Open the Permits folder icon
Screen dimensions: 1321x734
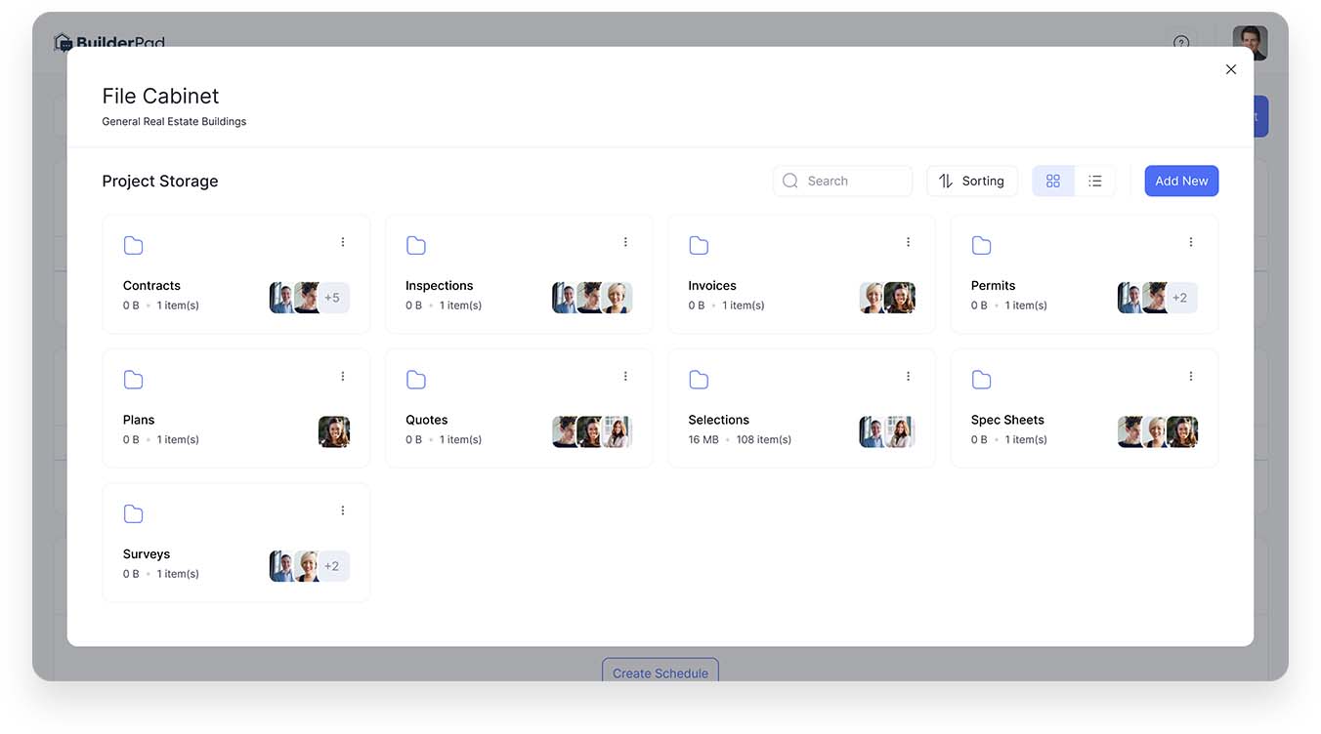982,245
